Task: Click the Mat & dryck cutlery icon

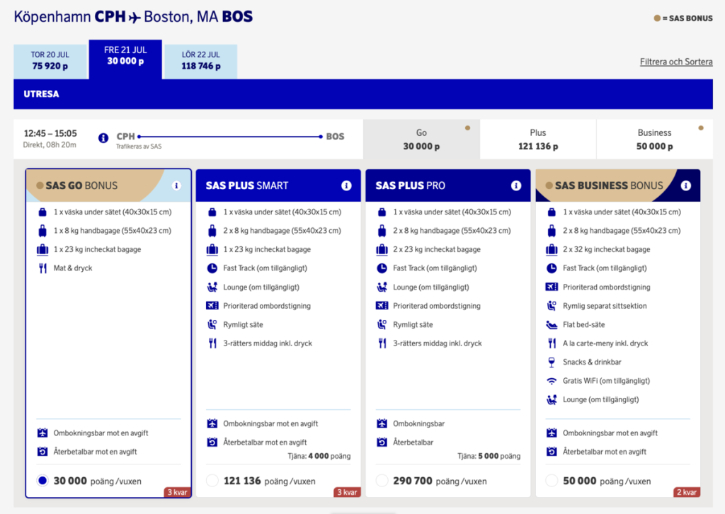Action: 42,268
